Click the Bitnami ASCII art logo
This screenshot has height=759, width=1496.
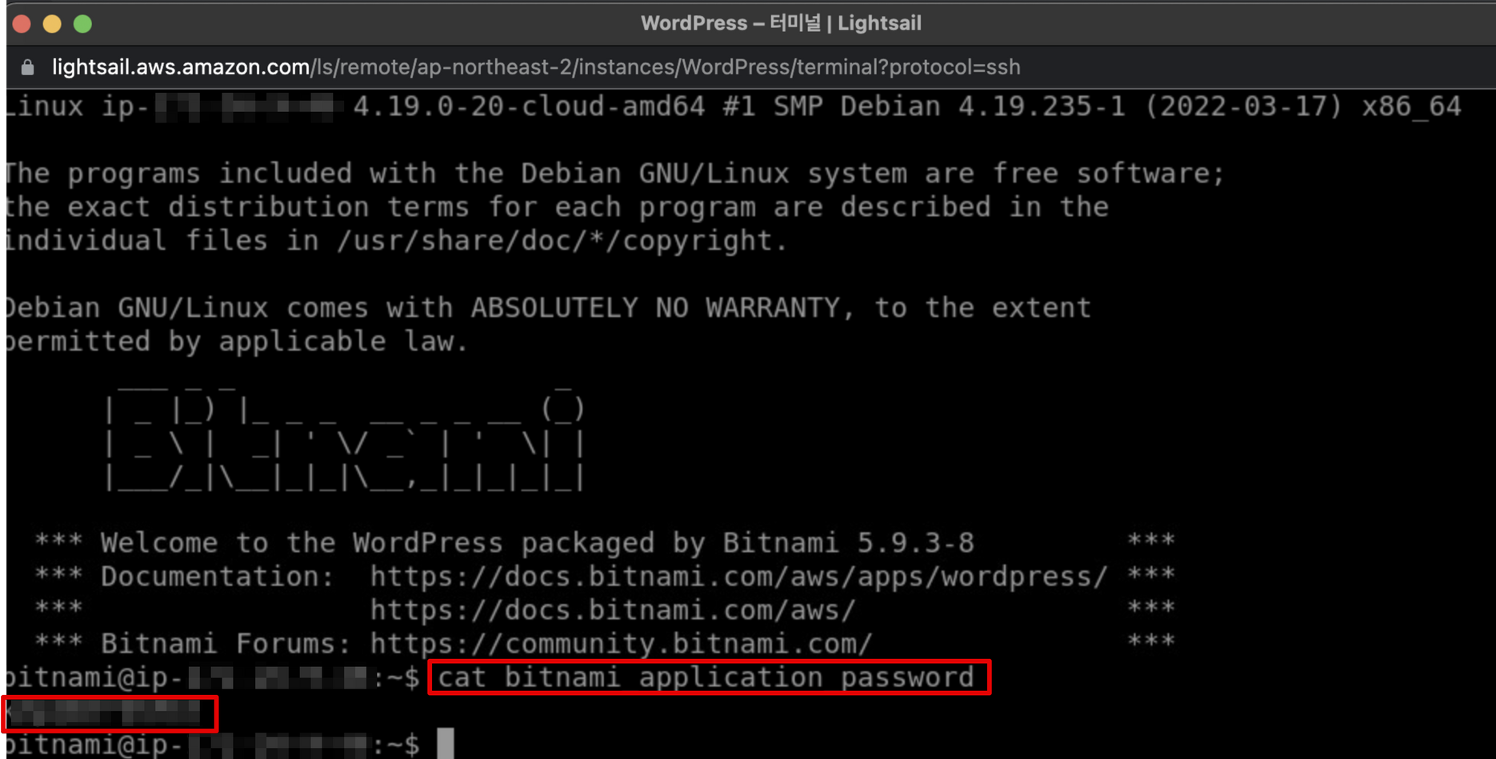(x=345, y=437)
